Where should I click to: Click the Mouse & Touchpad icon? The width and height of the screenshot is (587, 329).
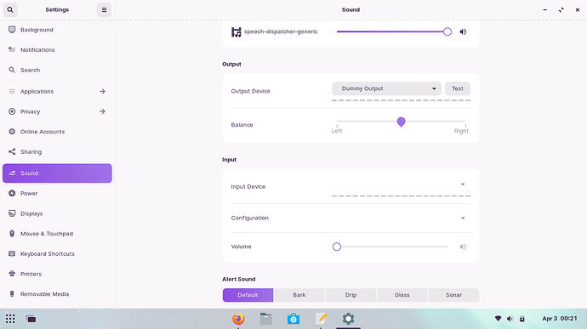[12, 234]
